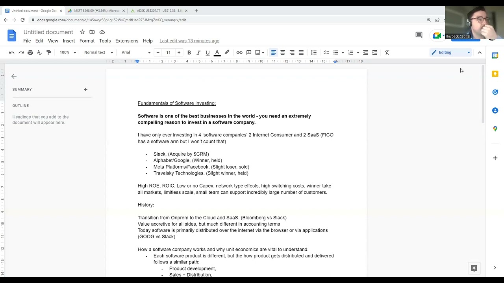
Task: Open the zoom level dropdown showing 100%
Action: 68,52
